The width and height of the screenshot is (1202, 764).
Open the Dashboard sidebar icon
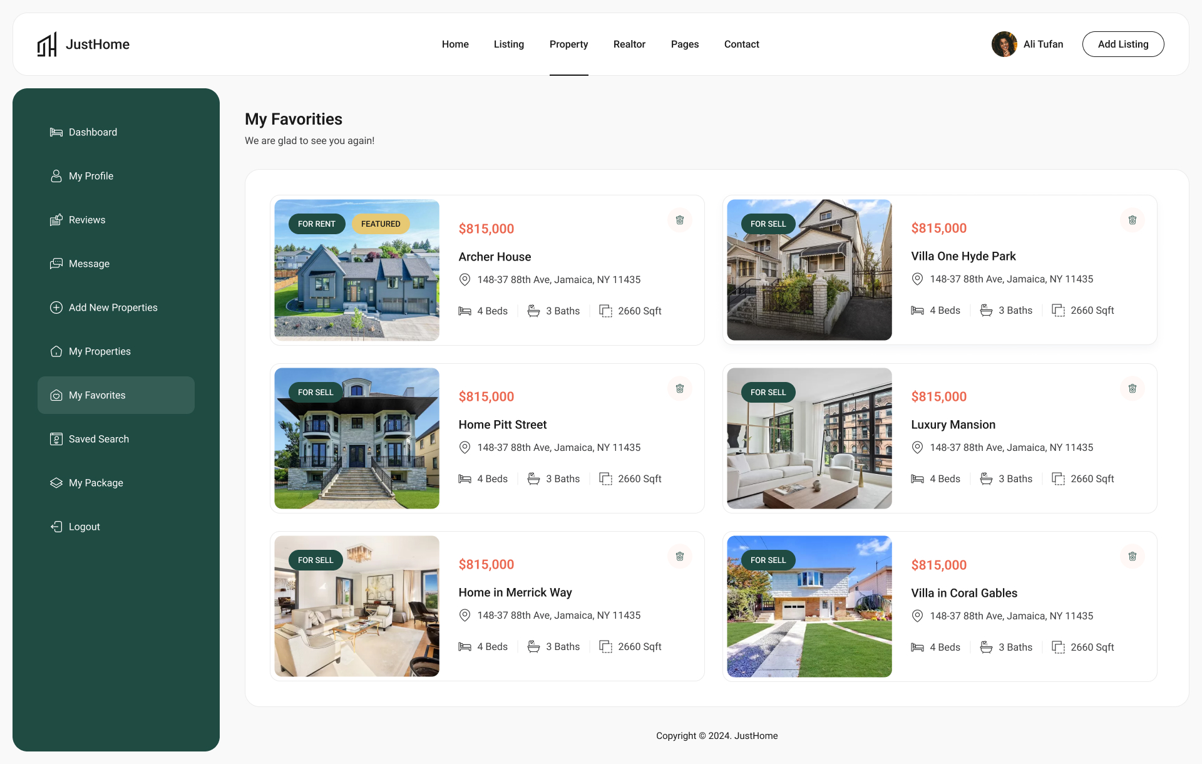point(56,132)
